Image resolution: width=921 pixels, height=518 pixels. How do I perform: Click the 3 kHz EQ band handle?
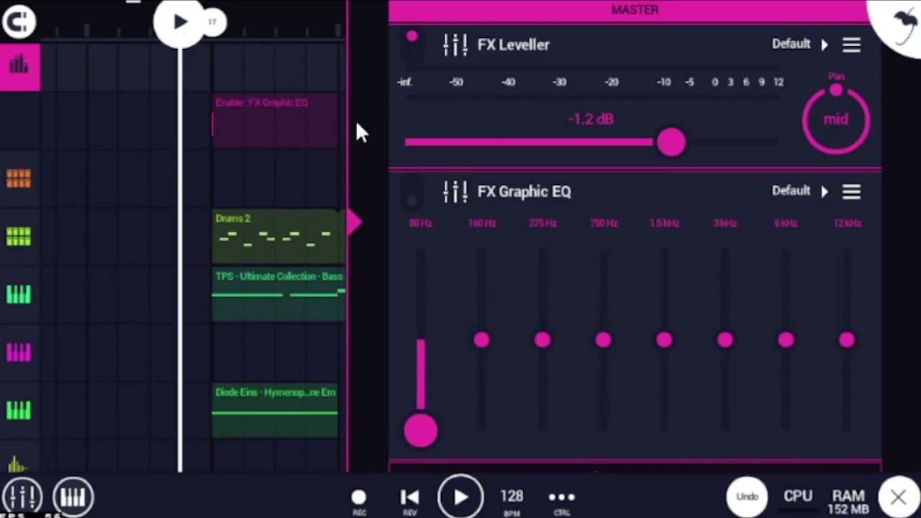pos(725,340)
